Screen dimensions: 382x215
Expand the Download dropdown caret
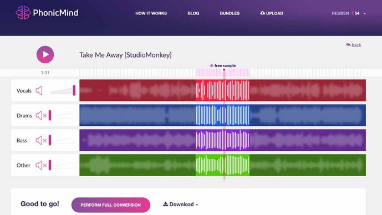point(197,205)
